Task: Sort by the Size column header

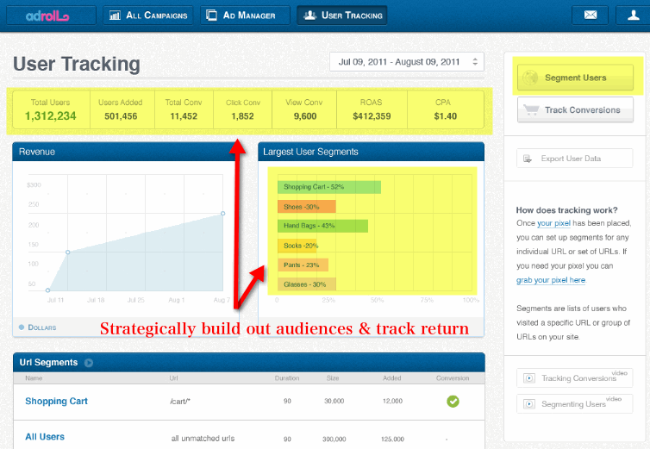Action: click(x=333, y=378)
